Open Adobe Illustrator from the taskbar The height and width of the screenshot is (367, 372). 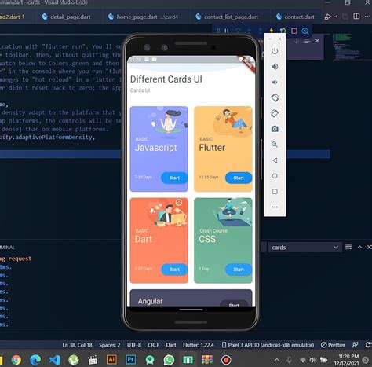tap(111, 360)
